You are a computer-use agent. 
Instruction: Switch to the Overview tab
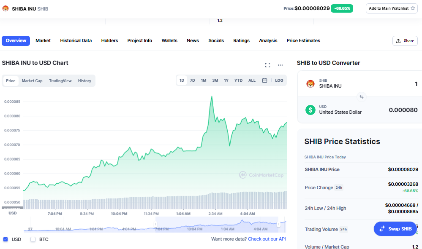[16, 40]
